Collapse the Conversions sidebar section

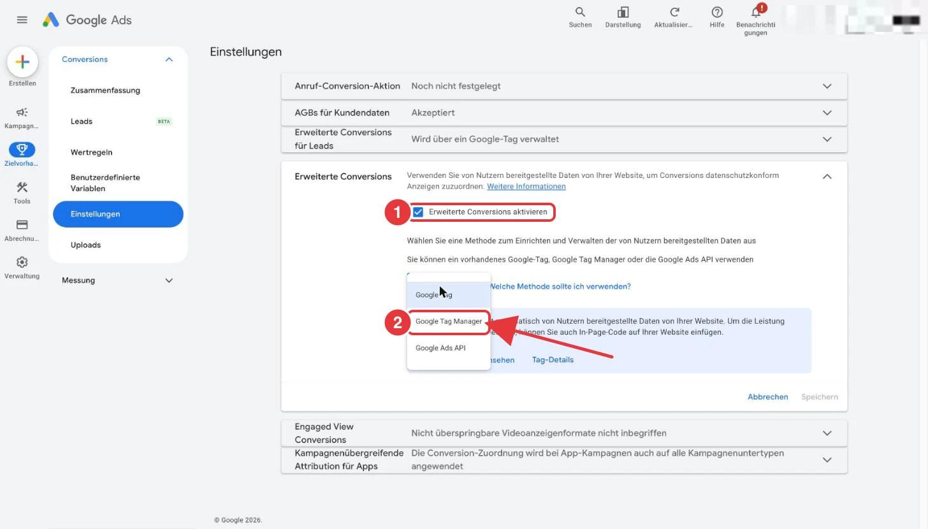169,59
